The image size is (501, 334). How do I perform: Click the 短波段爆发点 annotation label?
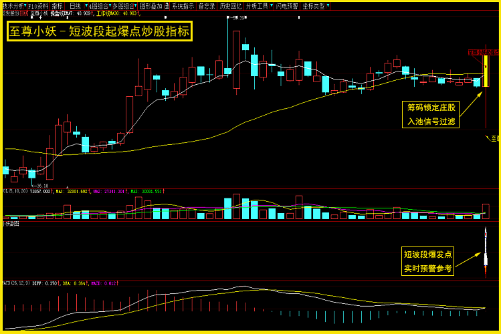(427, 261)
